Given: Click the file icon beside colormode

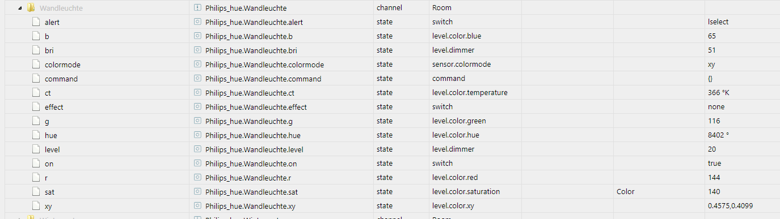Looking at the screenshot, I should pos(36,65).
